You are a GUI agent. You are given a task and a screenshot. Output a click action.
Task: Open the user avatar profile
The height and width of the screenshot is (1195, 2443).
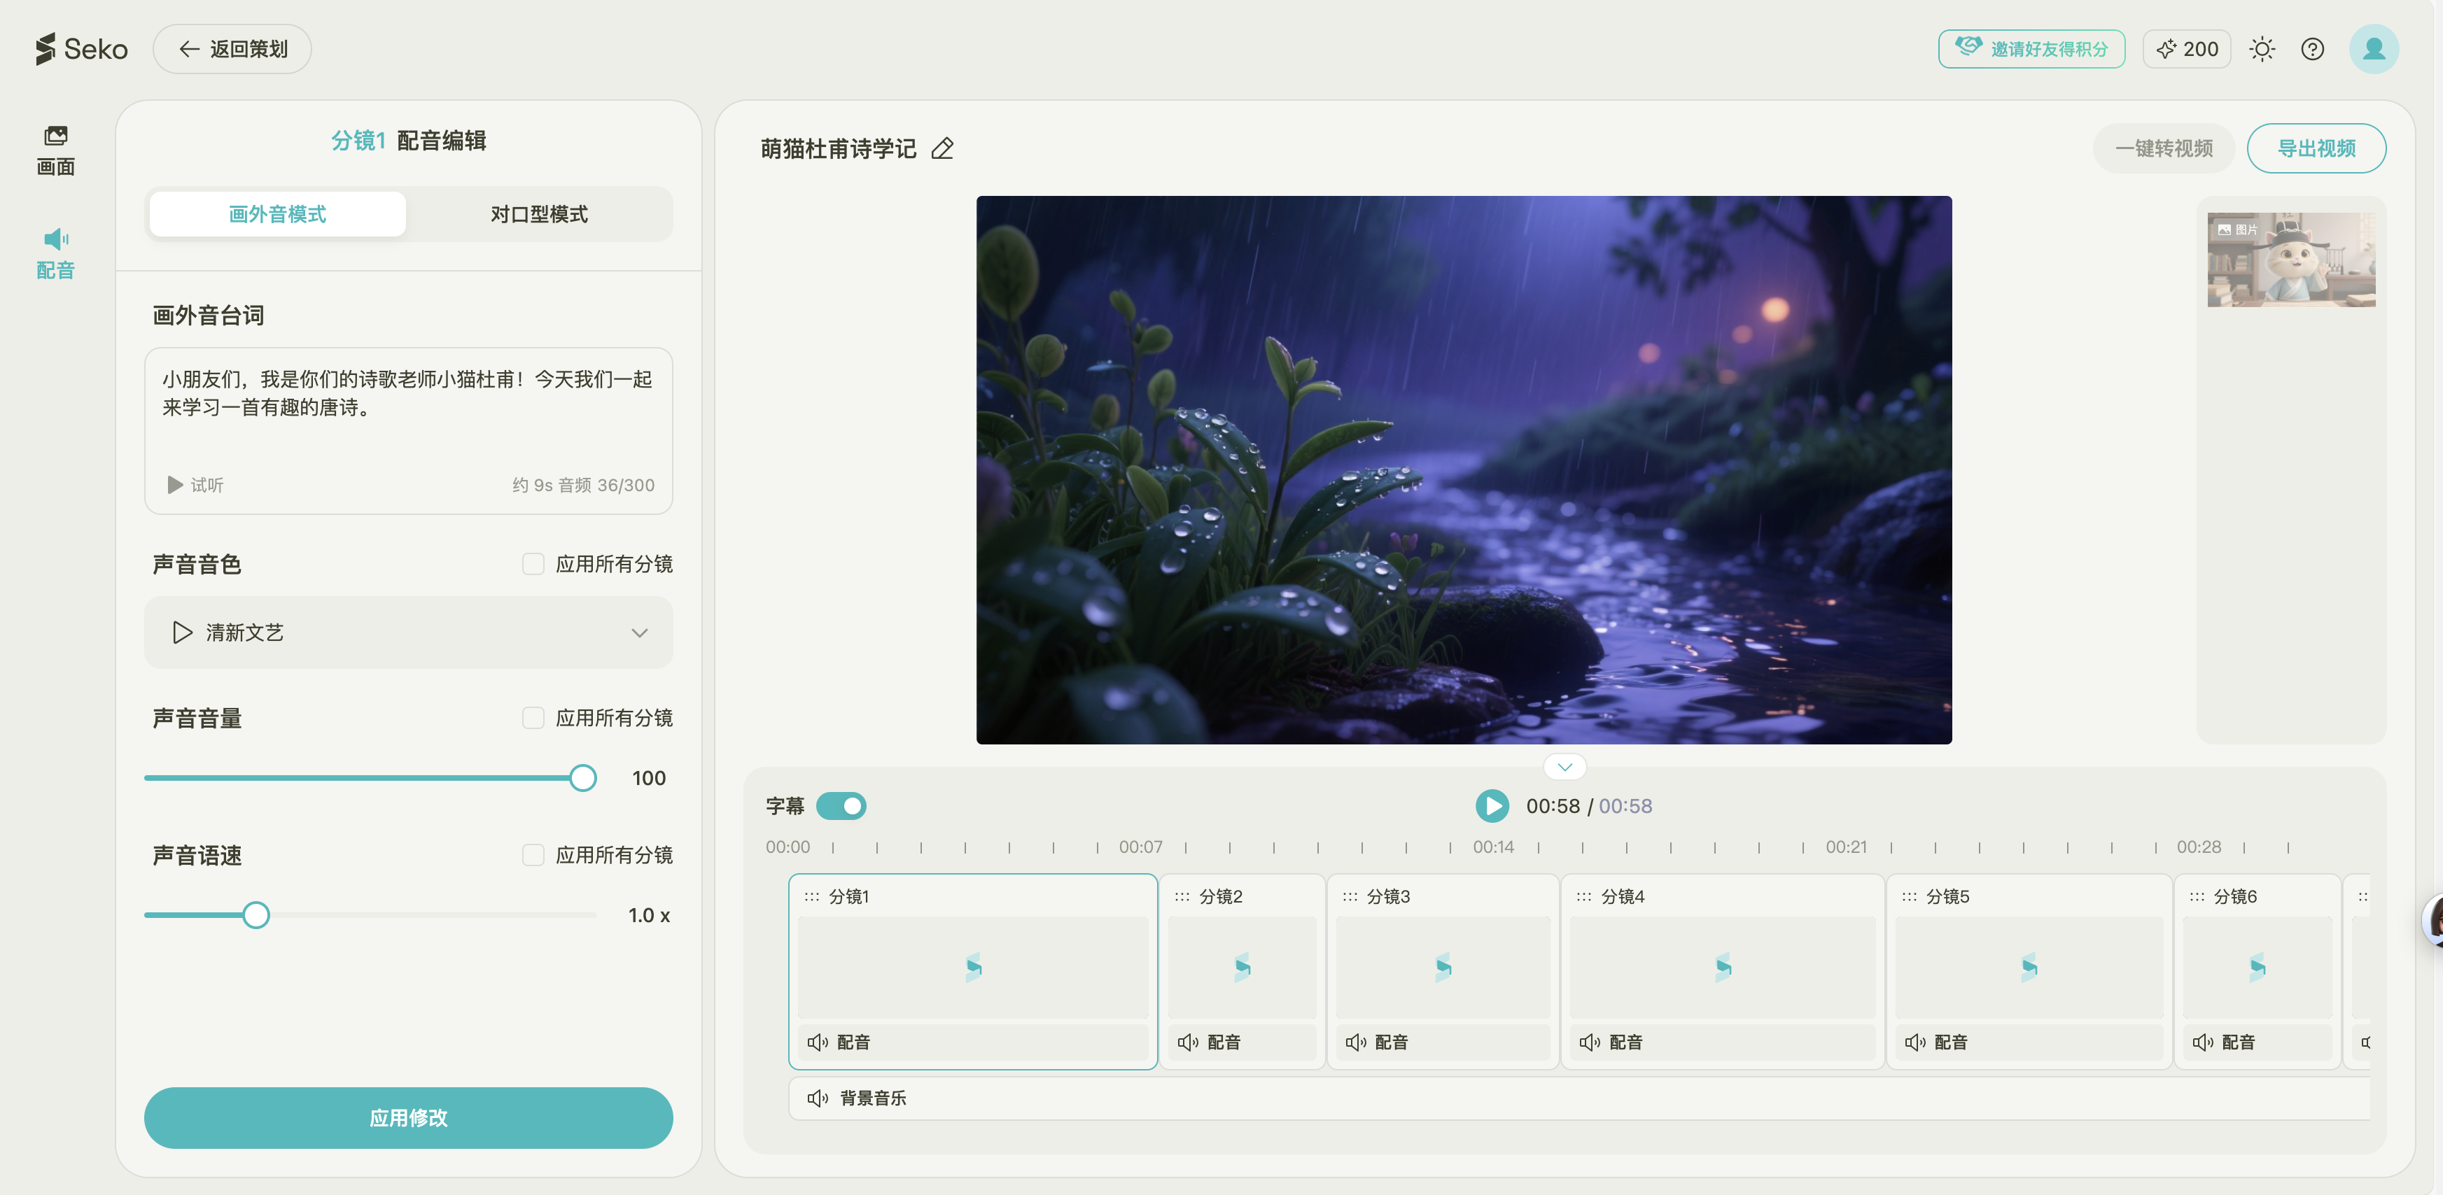click(x=2374, y=48)
